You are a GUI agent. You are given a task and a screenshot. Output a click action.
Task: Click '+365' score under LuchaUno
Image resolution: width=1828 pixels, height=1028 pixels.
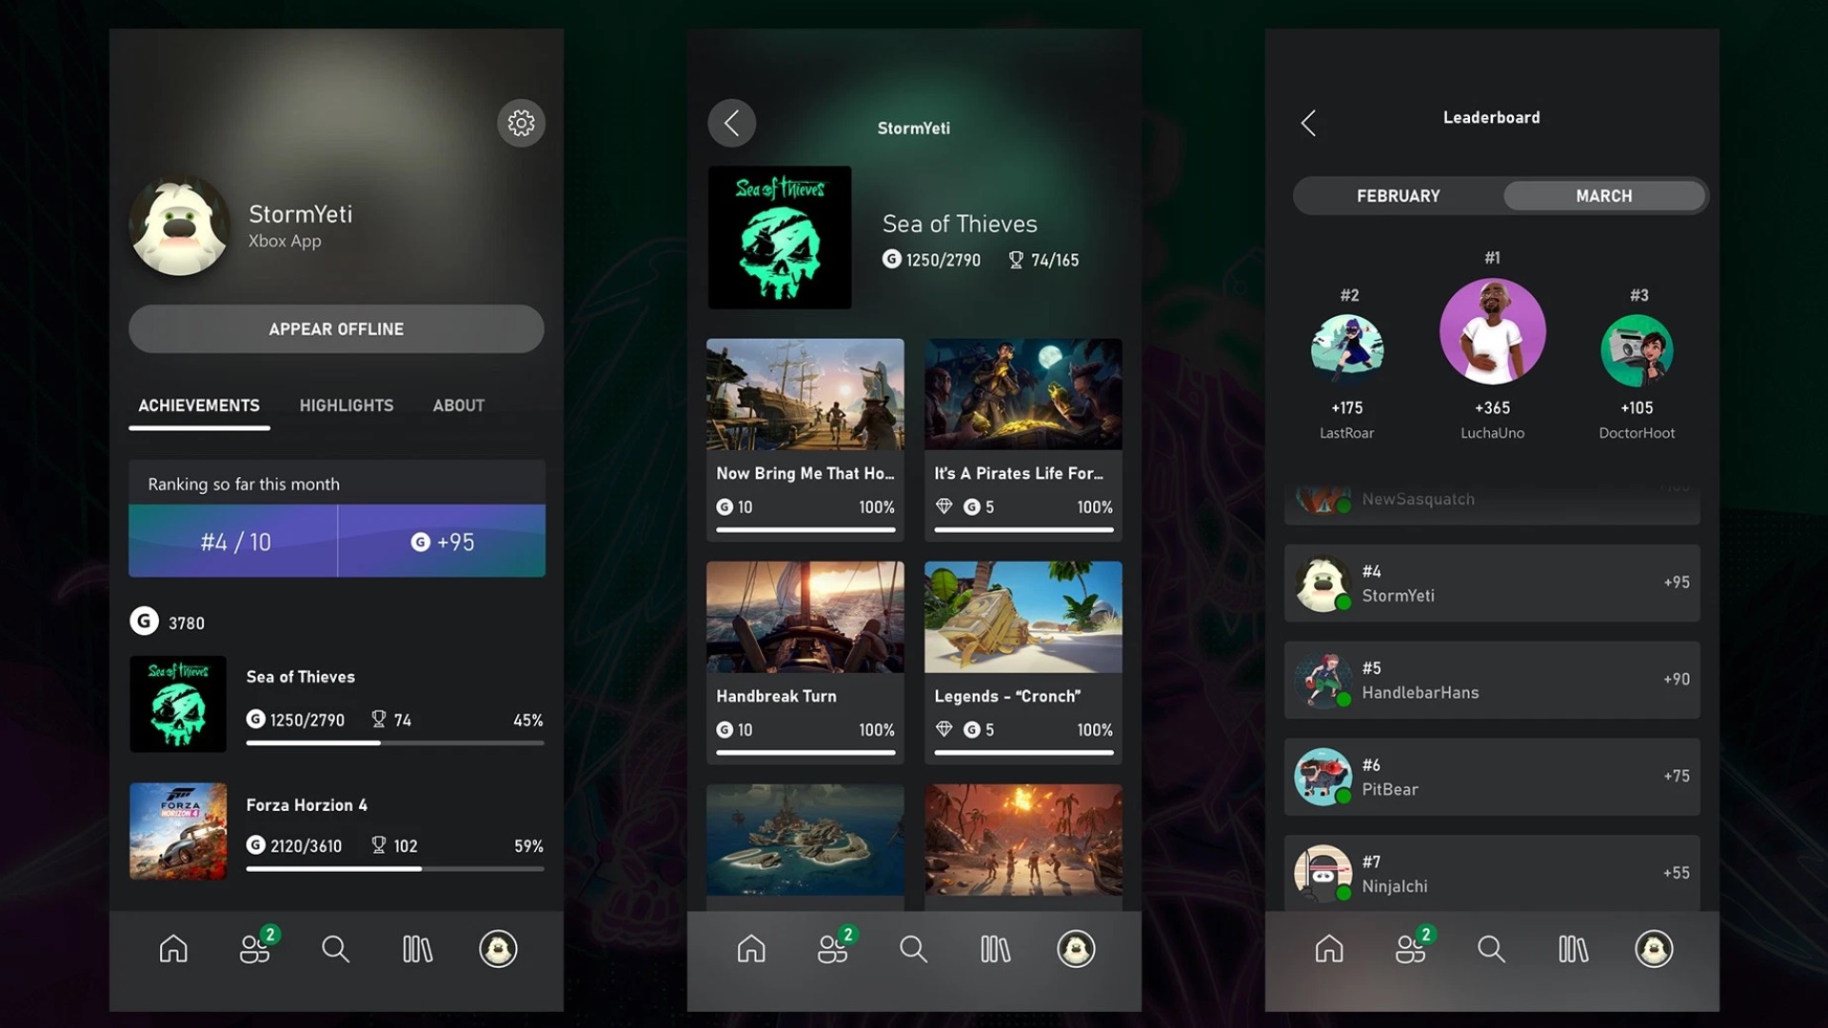click(1492, 407)
